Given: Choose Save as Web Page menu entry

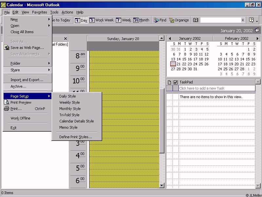Looking at the screenshot, I should point(27,48).
